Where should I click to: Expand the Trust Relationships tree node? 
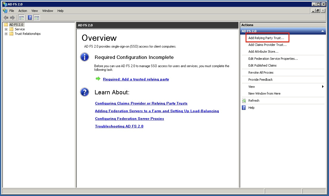6,34
